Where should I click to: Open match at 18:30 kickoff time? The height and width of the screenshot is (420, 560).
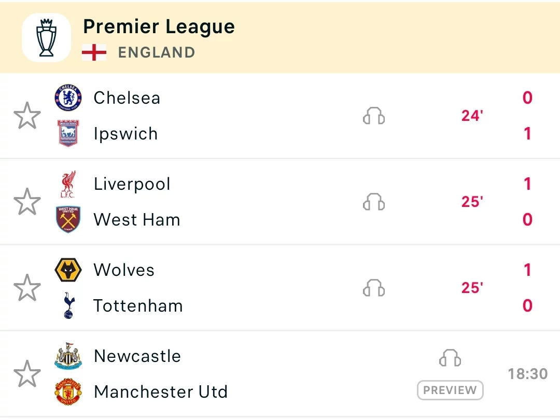pyautogui.click(x=528, y=374)
